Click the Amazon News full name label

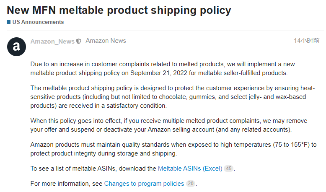106,41
